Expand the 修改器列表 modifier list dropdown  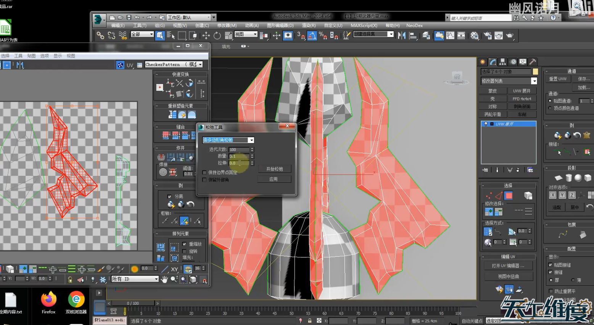(x=534, y=81)
